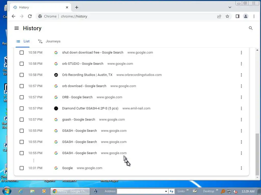Switch to the Journeys tab
Viewport: 261px width, 195px height.
tap(49, 41)
